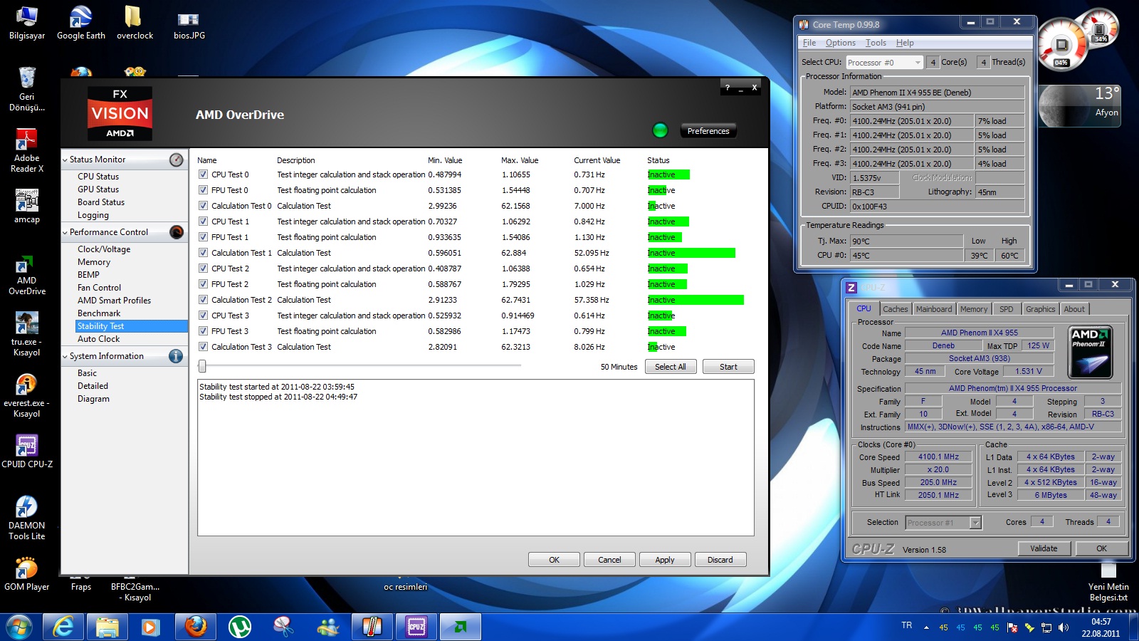Uncheck the Calculation Test 3 checkbox
This screenshot has width=1139, height=641.
pyautogui.click(x=203, y=347)
